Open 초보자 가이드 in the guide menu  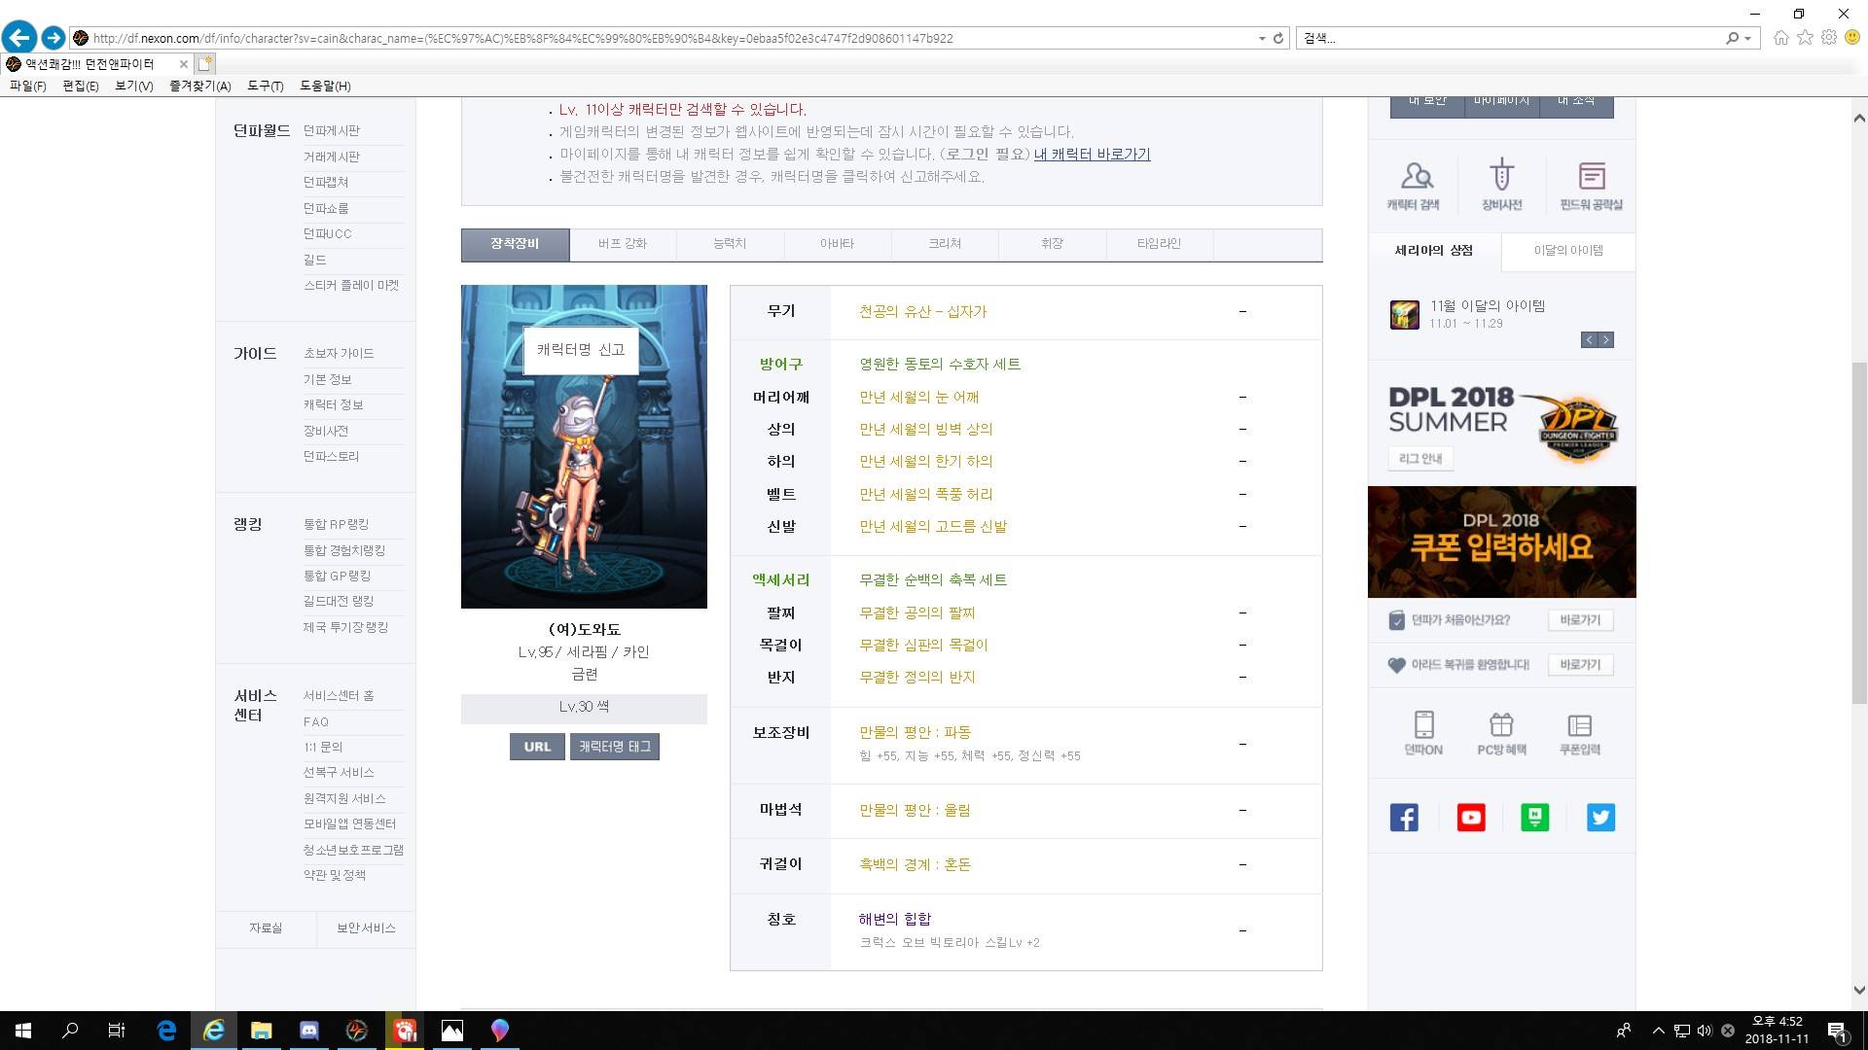tap(339, 354)
